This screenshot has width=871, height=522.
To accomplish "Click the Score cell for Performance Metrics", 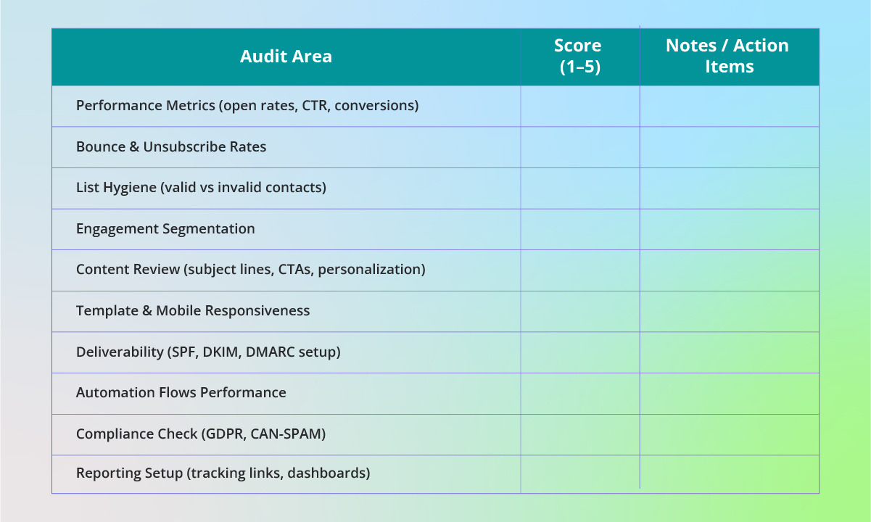I will [x=580, y=106].
